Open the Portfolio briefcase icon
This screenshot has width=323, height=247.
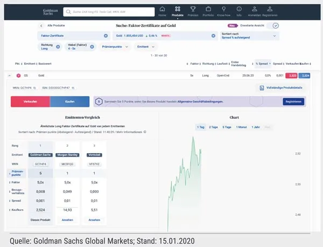pyautogui.click(x=208, y=9)
